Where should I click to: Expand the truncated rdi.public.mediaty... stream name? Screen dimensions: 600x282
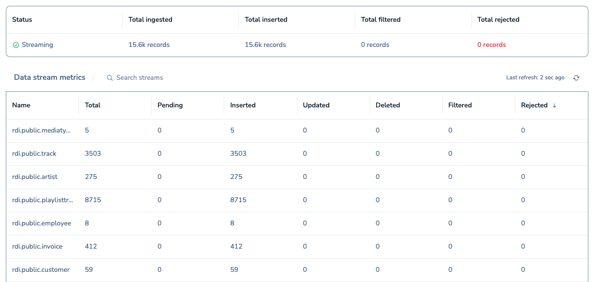click(41, 130)
